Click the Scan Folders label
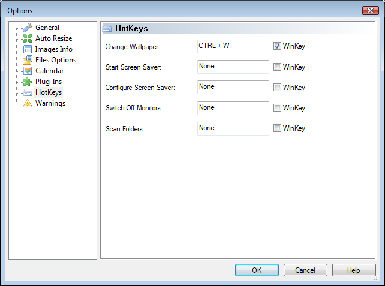 point(125,129)
